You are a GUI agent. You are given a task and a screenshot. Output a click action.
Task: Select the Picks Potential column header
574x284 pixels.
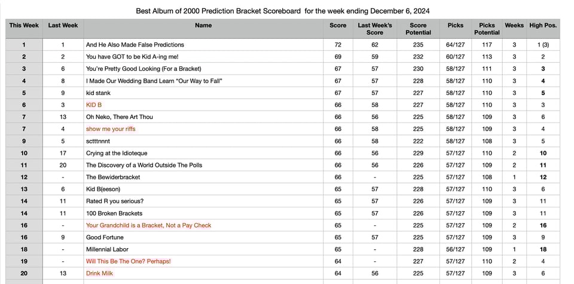pyautogui.click(x=487, y=29)
